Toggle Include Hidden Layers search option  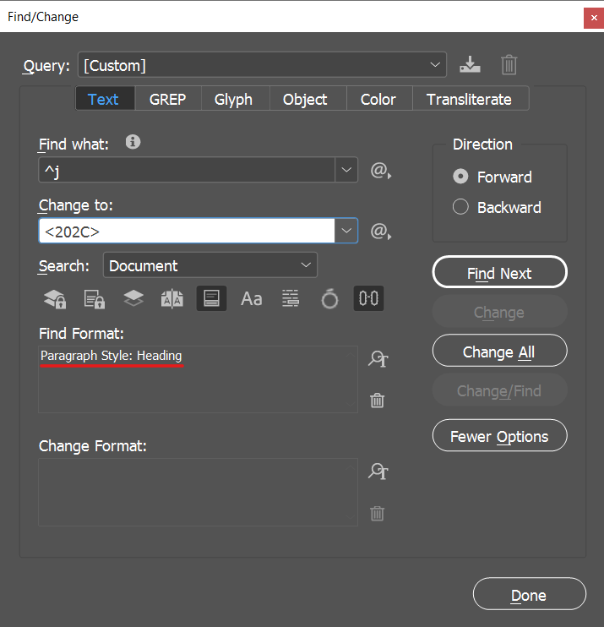click(x=133, y=298)
